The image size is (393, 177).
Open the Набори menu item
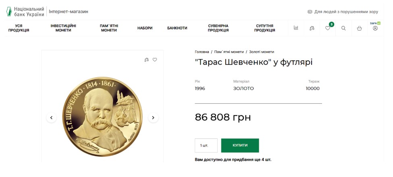pyautogui.click(x=145, y=28)
